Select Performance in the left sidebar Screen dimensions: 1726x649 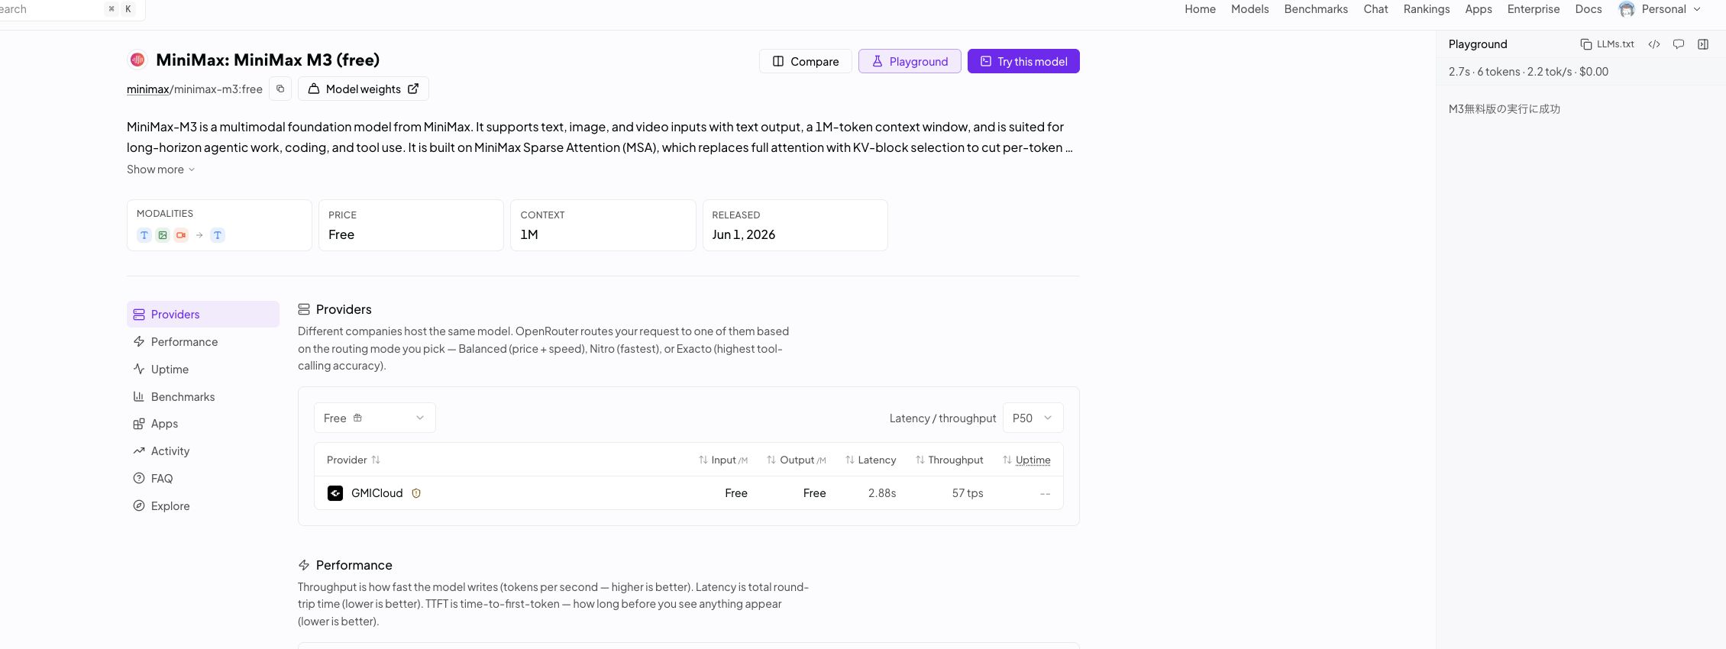pos(203,342)
